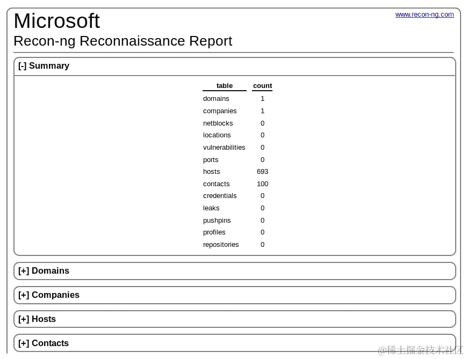
Task: Click the 'table' column header
Action: click(225, 86)
